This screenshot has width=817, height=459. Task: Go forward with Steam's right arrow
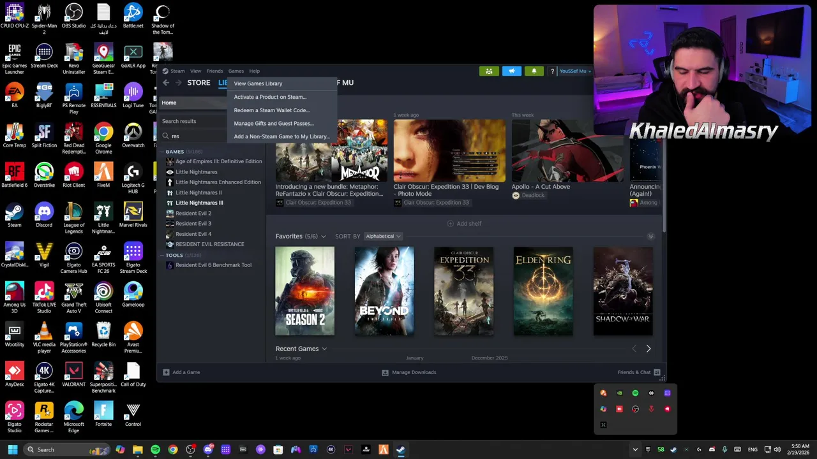179,83
